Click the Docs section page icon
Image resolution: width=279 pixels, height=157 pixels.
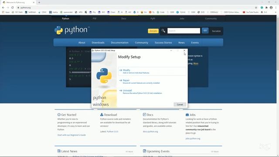(x=144, y=114)
